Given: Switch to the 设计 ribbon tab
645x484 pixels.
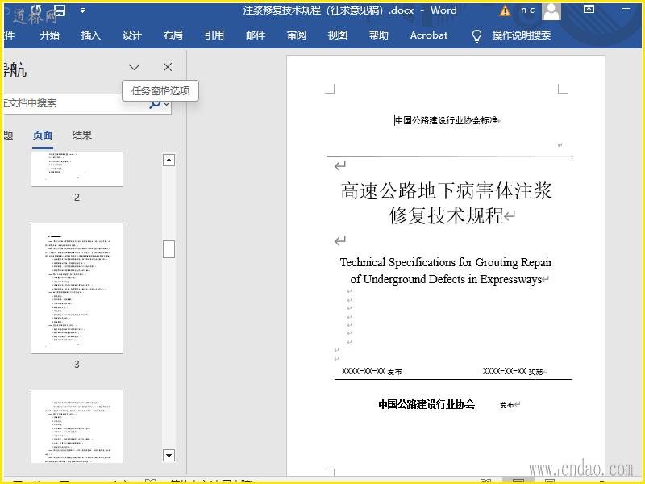Looking at the screenshot, I should (132, 35).
